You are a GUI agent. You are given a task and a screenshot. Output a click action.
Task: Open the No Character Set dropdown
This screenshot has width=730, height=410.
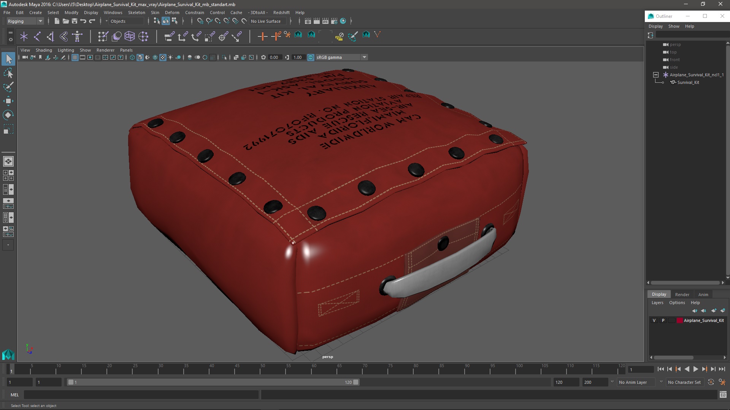684,382
